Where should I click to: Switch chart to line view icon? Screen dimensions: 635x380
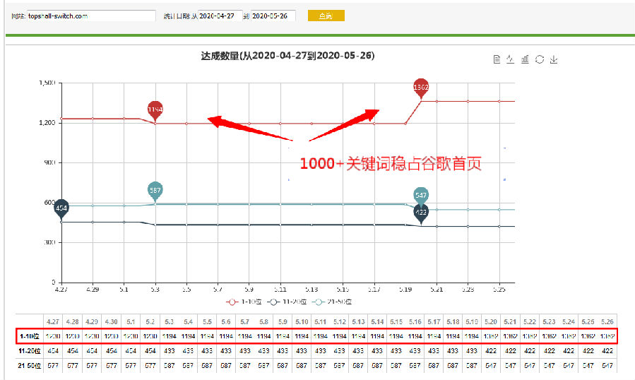(x=511, y=59)
